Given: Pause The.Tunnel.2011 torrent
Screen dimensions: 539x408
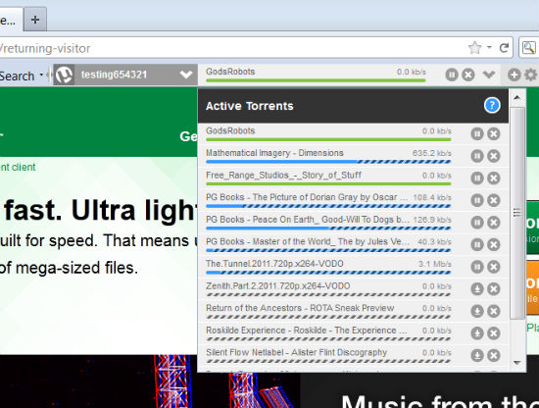Looking at the screenshot, I should point(477,267).
